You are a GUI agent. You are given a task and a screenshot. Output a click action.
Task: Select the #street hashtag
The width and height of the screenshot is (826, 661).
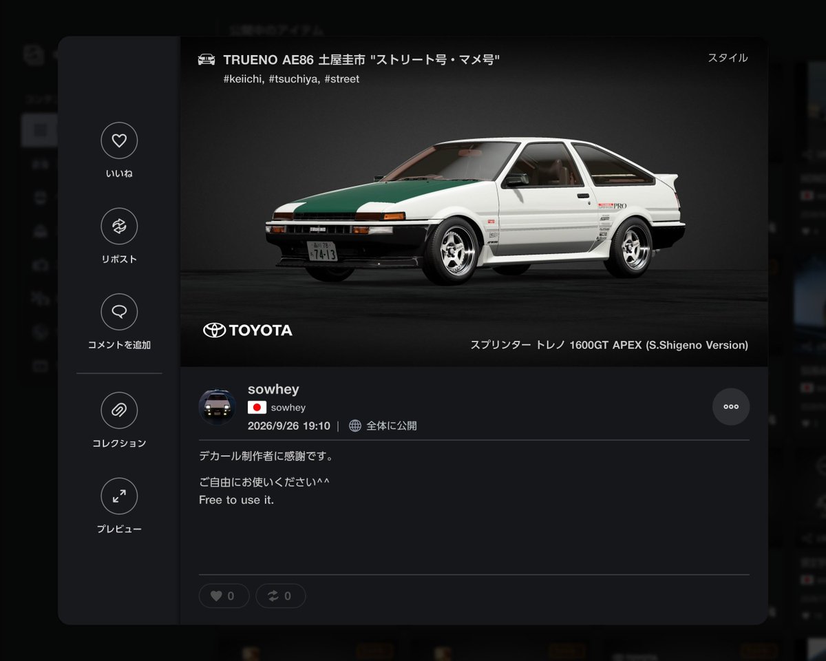(341, 79)
